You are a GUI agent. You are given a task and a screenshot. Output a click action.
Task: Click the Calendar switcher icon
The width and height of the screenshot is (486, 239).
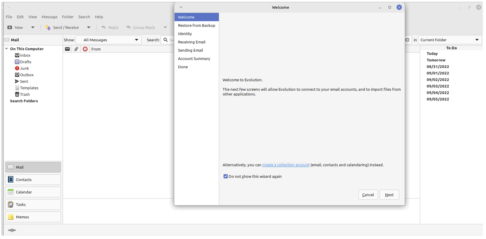[11, 192]
